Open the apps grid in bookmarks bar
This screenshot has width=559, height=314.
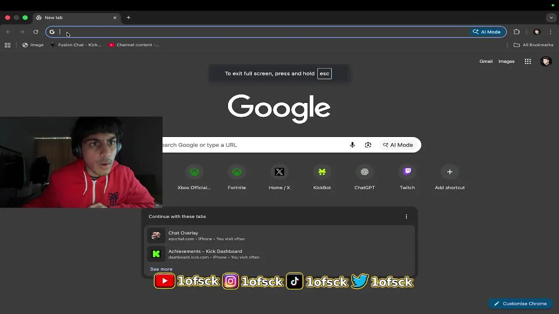tap(7, 45)
